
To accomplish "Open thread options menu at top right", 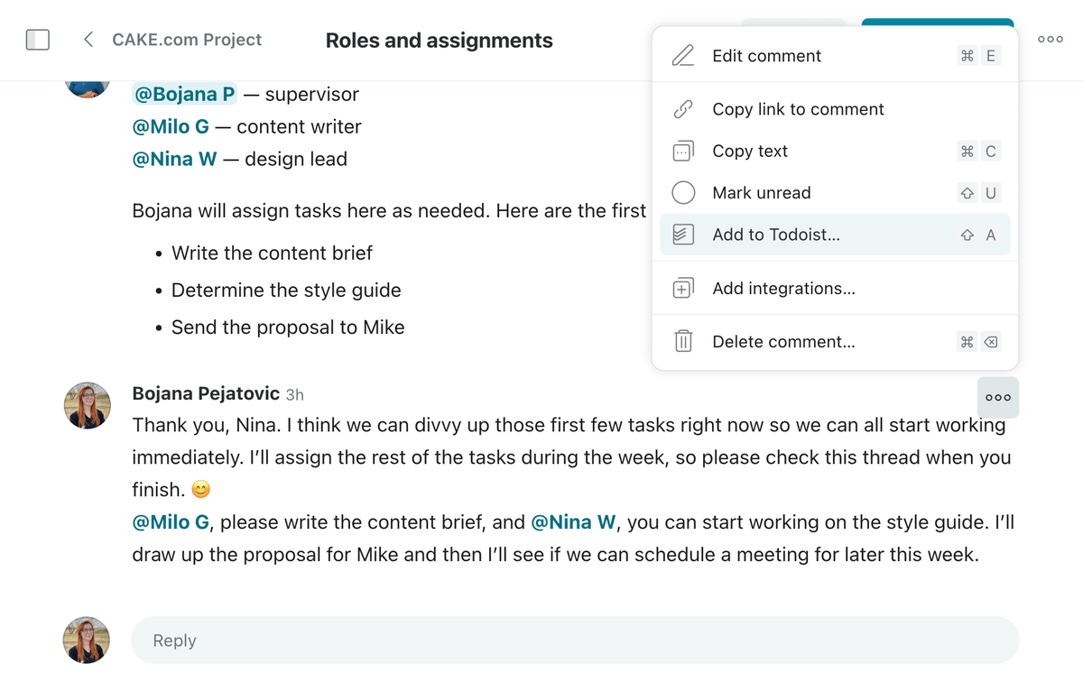I will click(x=1050, y=40).
